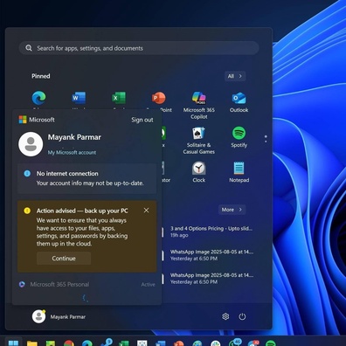
Task: Click the Microsoft 365 Personal subscription icon
Action: pos(22,284)
